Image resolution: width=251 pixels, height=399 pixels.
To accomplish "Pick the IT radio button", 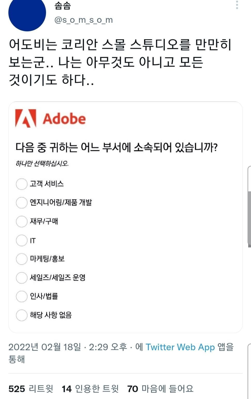I will pos(22,240).
